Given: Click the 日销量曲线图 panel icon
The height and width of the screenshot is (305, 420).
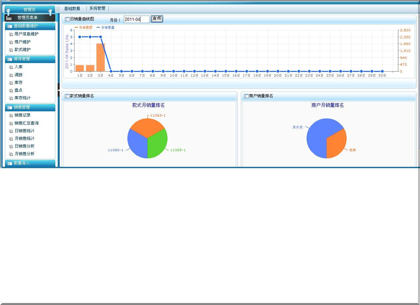Looking at the screenshot, I should 67,19.
